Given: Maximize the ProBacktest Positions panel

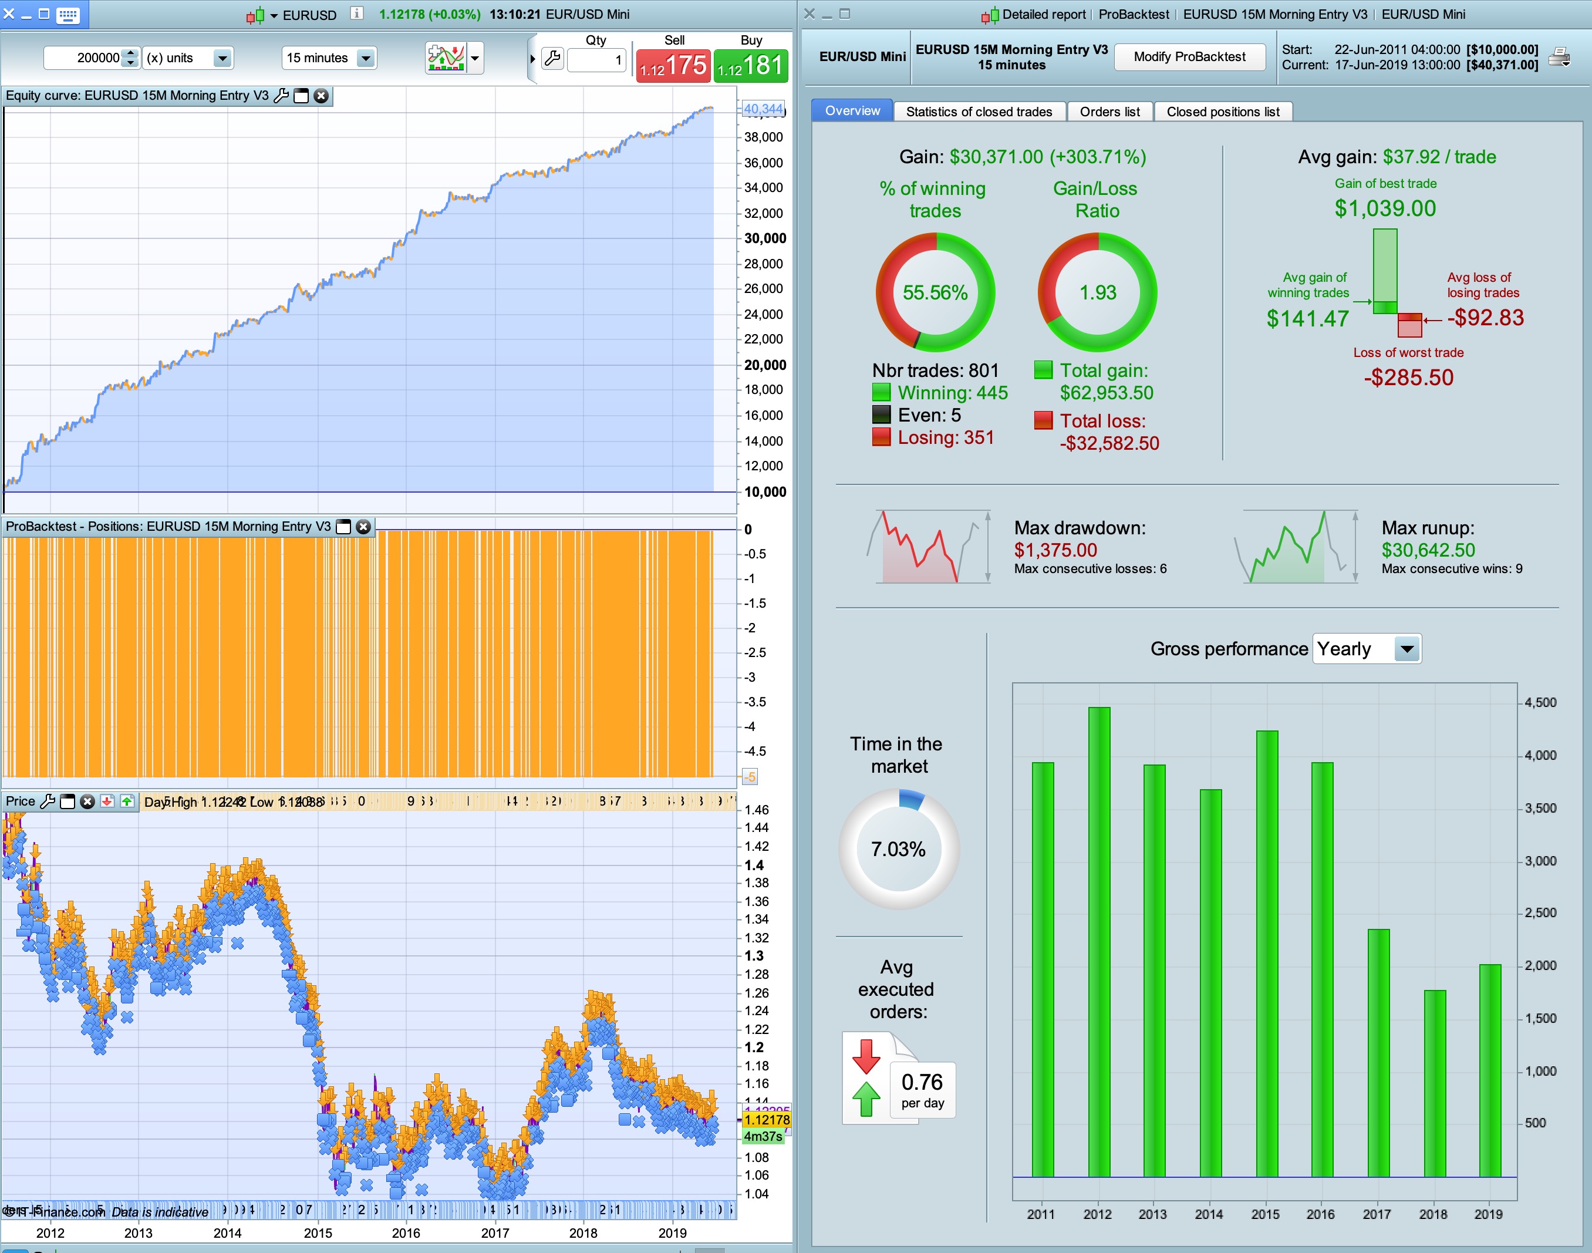Looking at the screenshot, I should [343, 527].
